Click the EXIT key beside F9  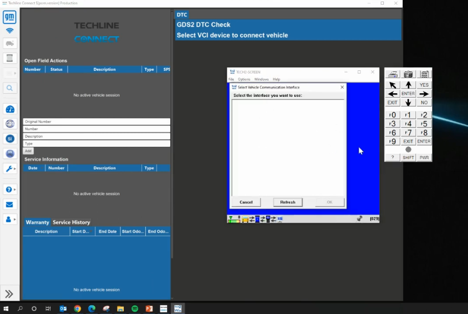click(x=408, y=142)
